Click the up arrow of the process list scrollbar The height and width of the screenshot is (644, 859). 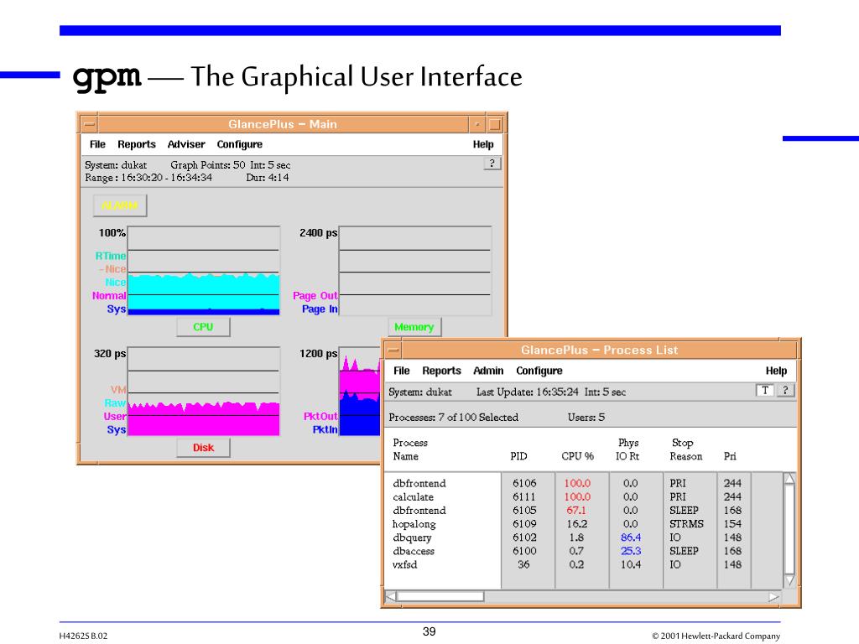789,480
